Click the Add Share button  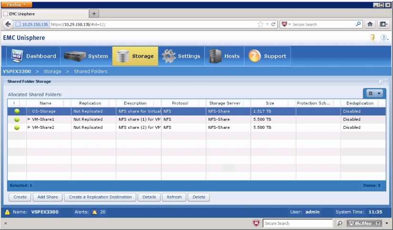tap(48, 197)
